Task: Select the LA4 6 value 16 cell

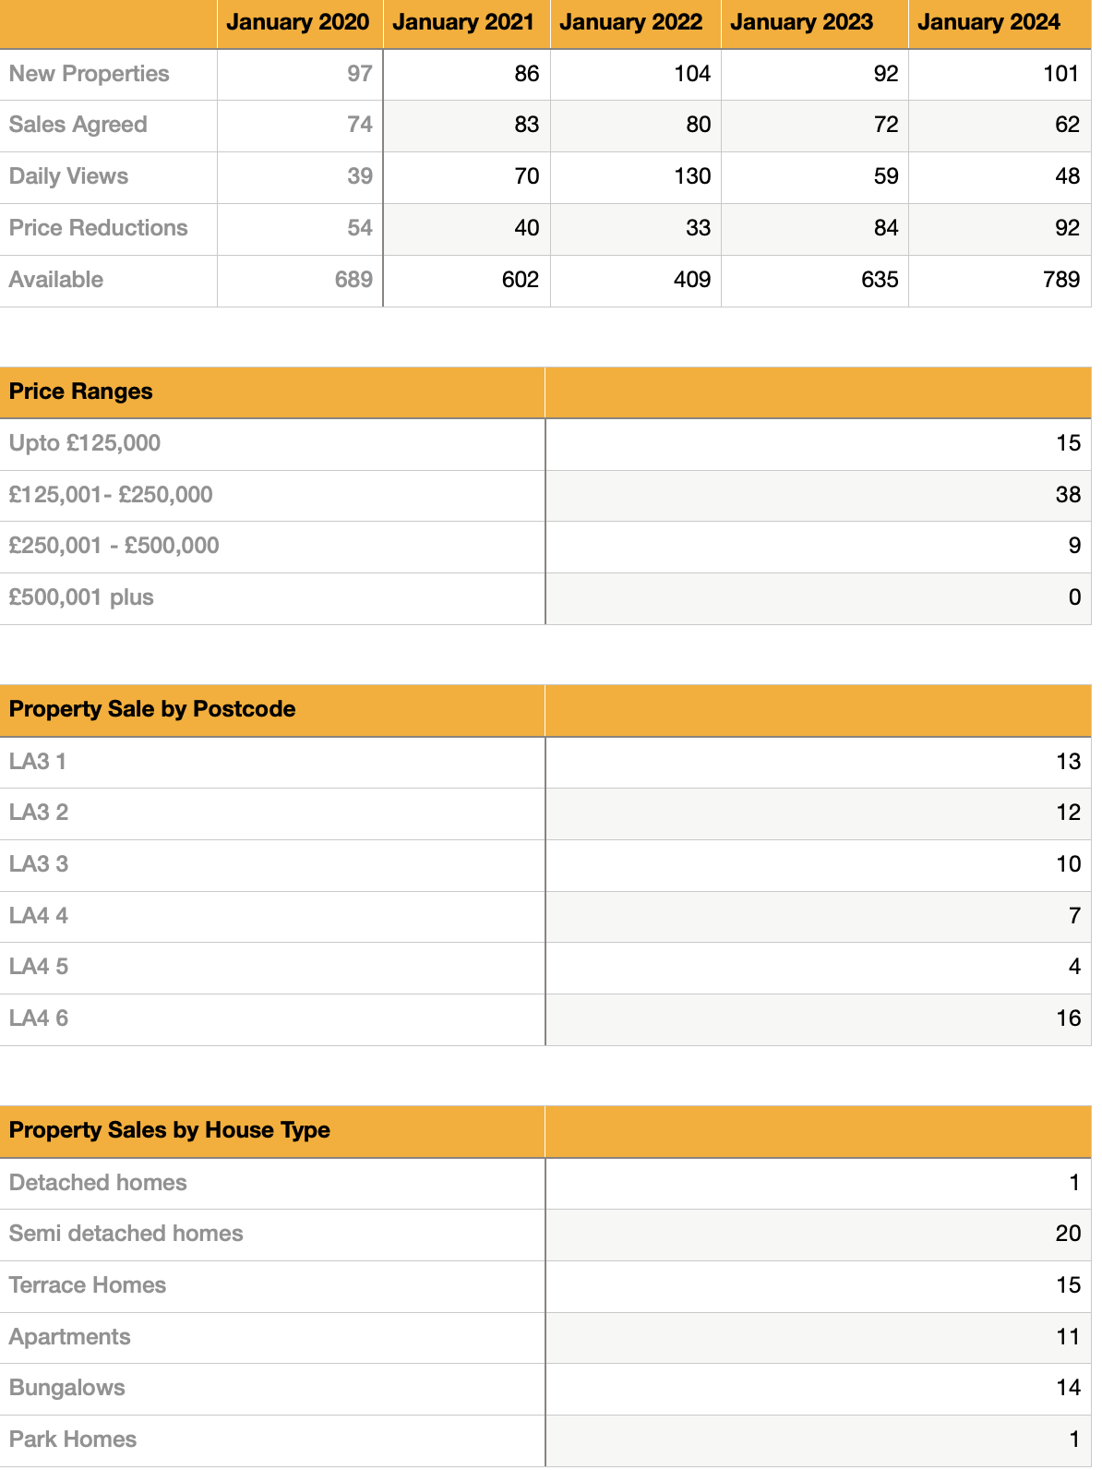Action: click(x=817, y=1018)
